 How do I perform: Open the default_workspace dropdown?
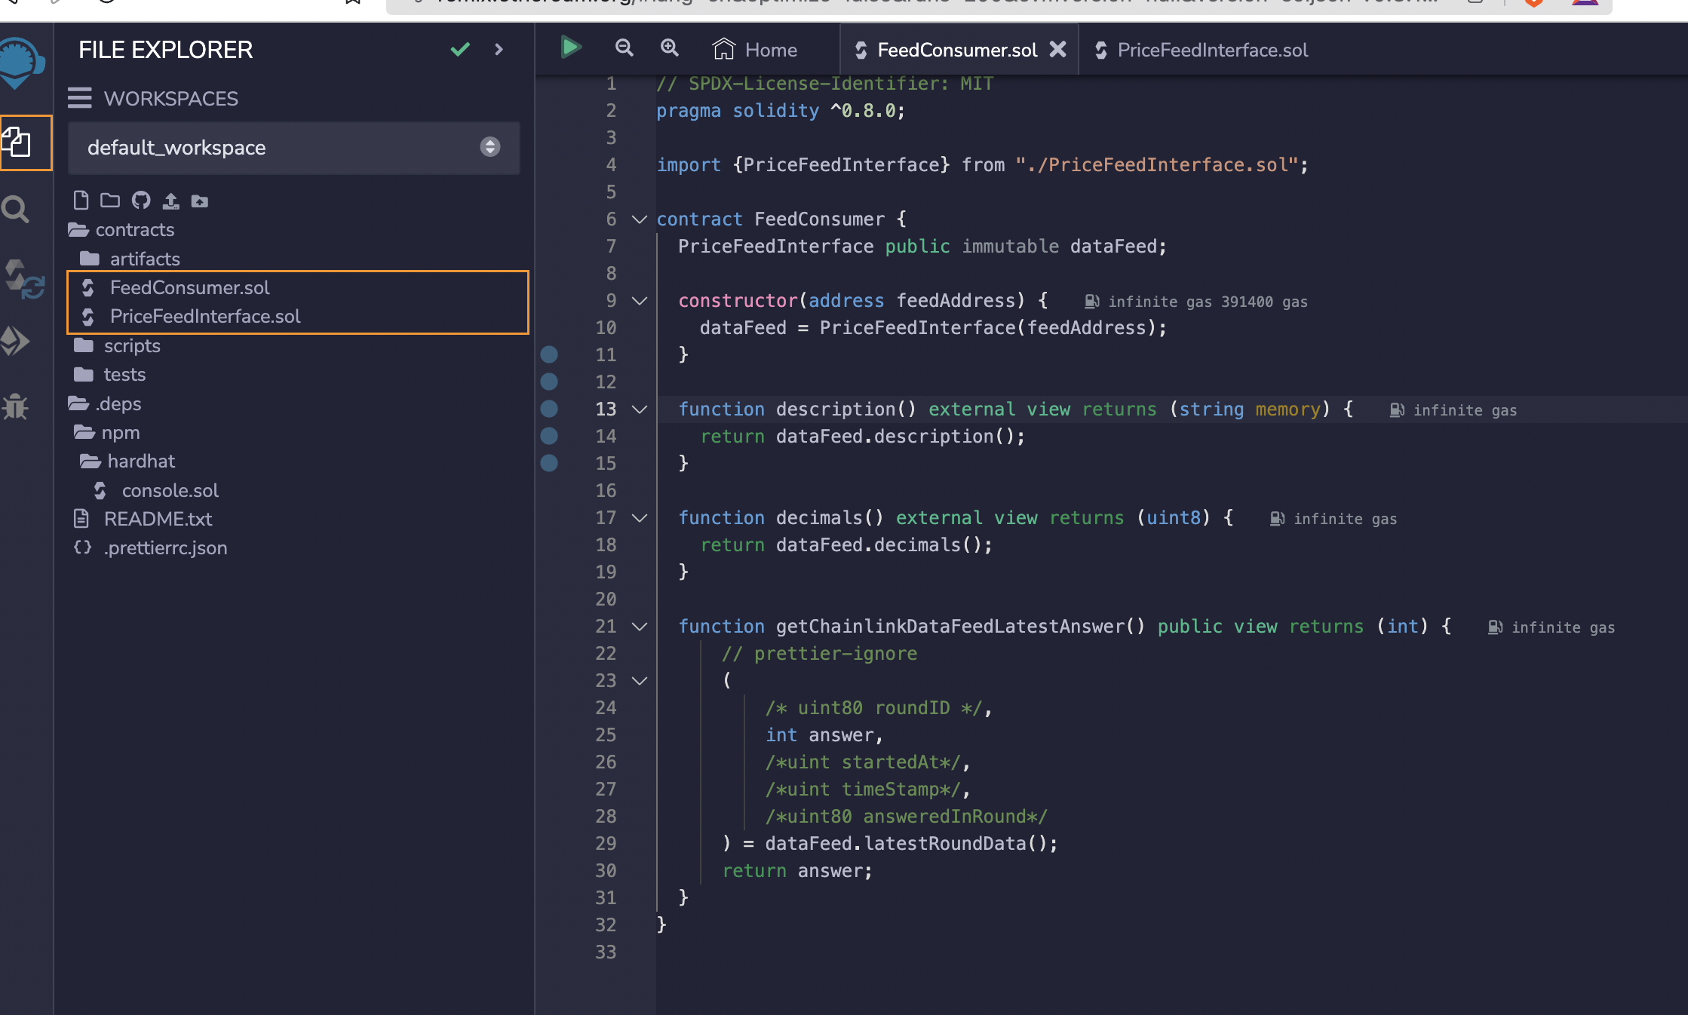tap(293, 148)
